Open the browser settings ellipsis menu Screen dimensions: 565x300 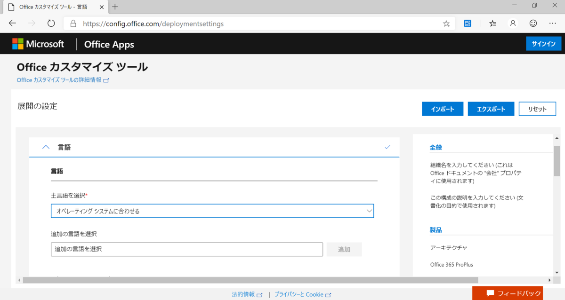click(x=553, y=23)
